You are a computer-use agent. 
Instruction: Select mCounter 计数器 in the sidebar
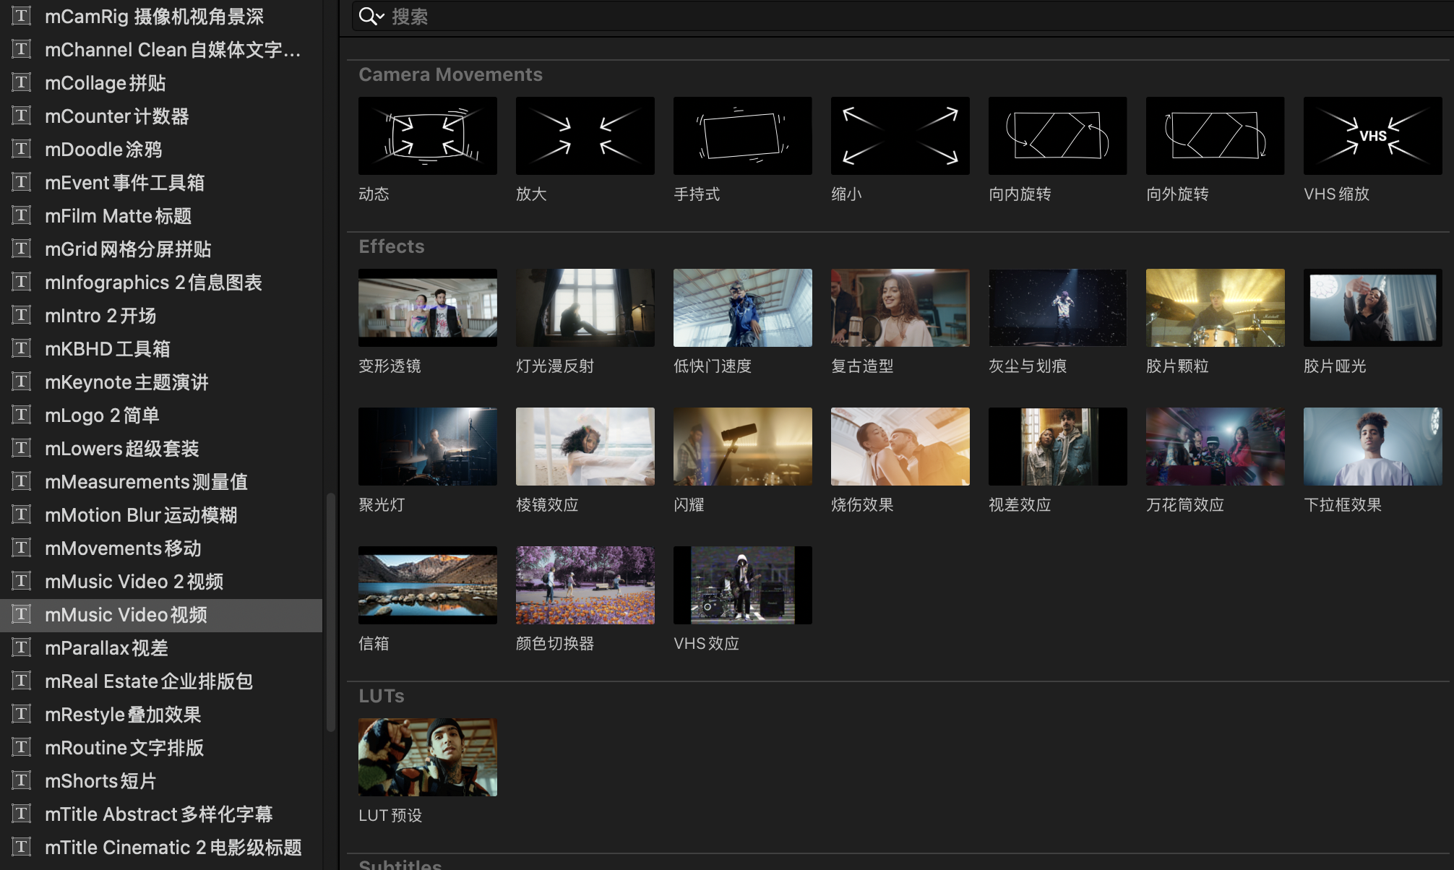[161, 116]
